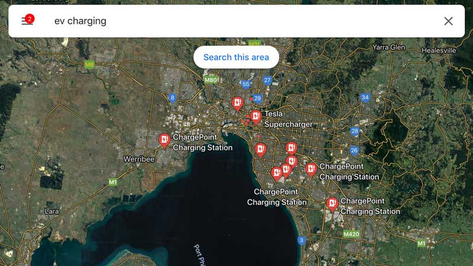Click the 'Port Phillip' bay label
Viewport: 473px width, 266px height.
(x=199, y=255)
